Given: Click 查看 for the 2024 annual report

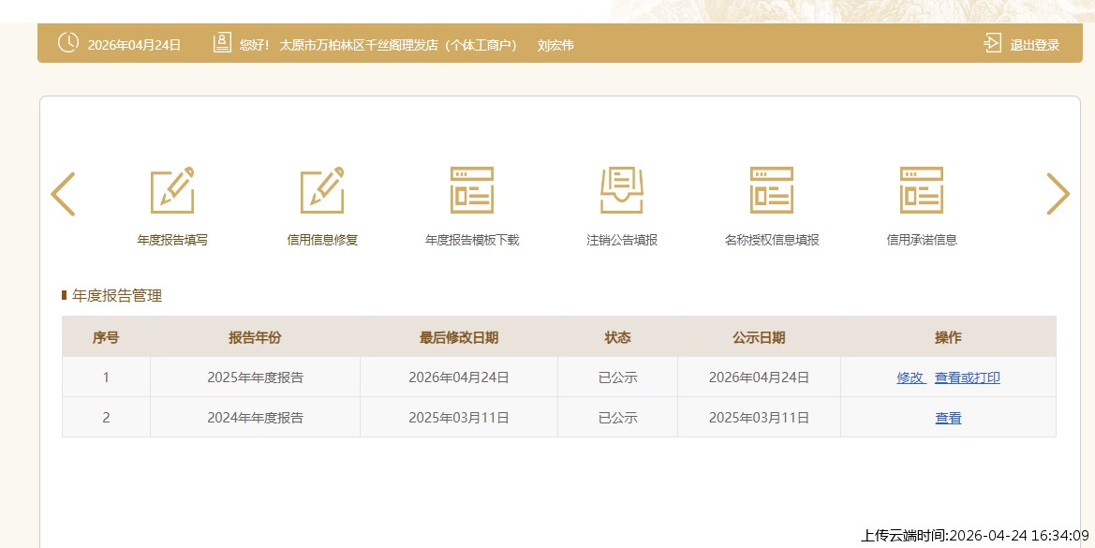Looking at the screenshot, I should pyautogui.click(x=948, y=418).
